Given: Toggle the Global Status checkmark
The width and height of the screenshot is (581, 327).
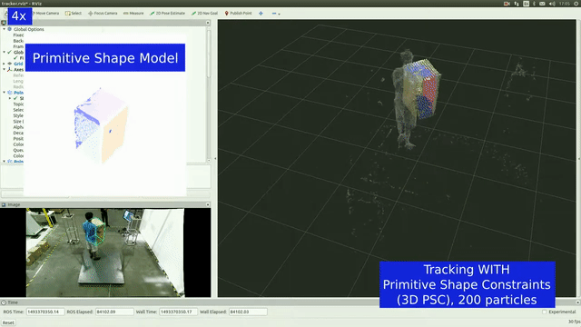Looking at the screenshot, I should click(10, 53).
